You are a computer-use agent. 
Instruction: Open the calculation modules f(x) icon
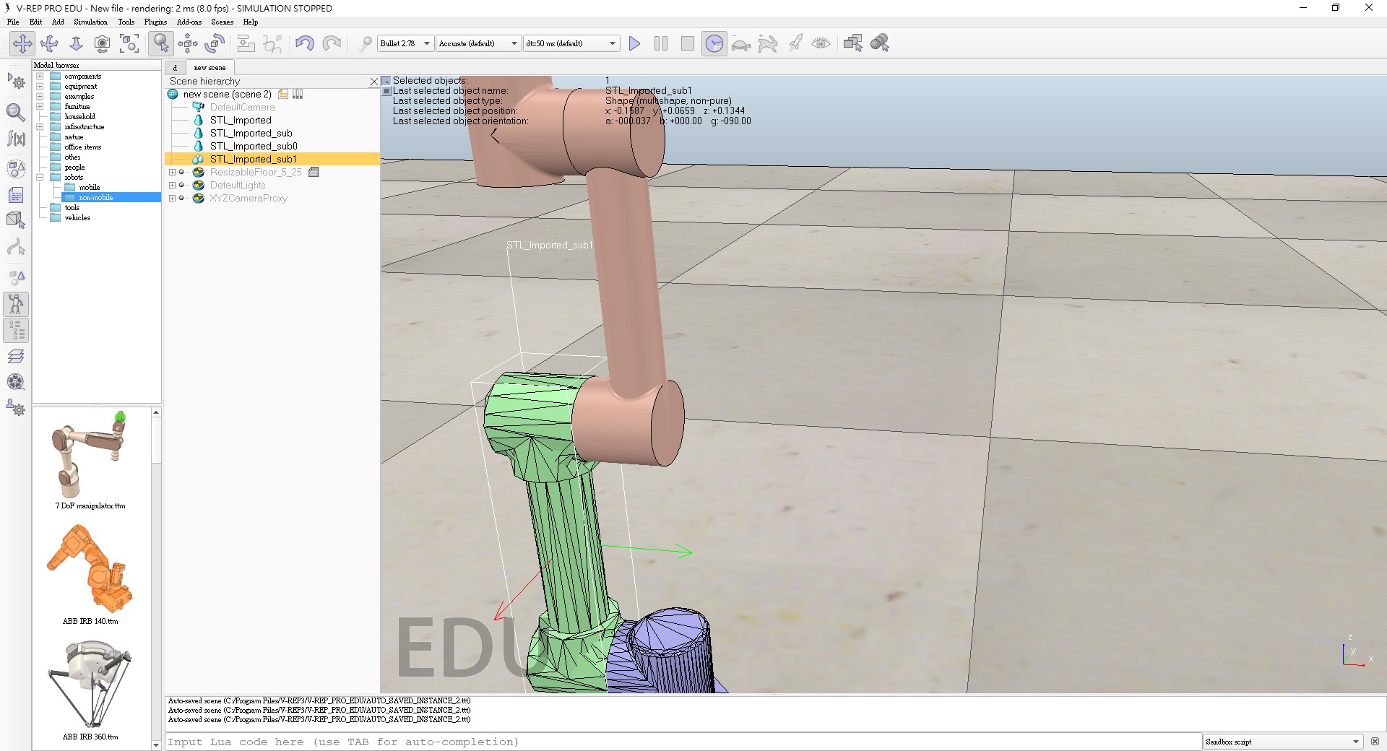[16, 138]
